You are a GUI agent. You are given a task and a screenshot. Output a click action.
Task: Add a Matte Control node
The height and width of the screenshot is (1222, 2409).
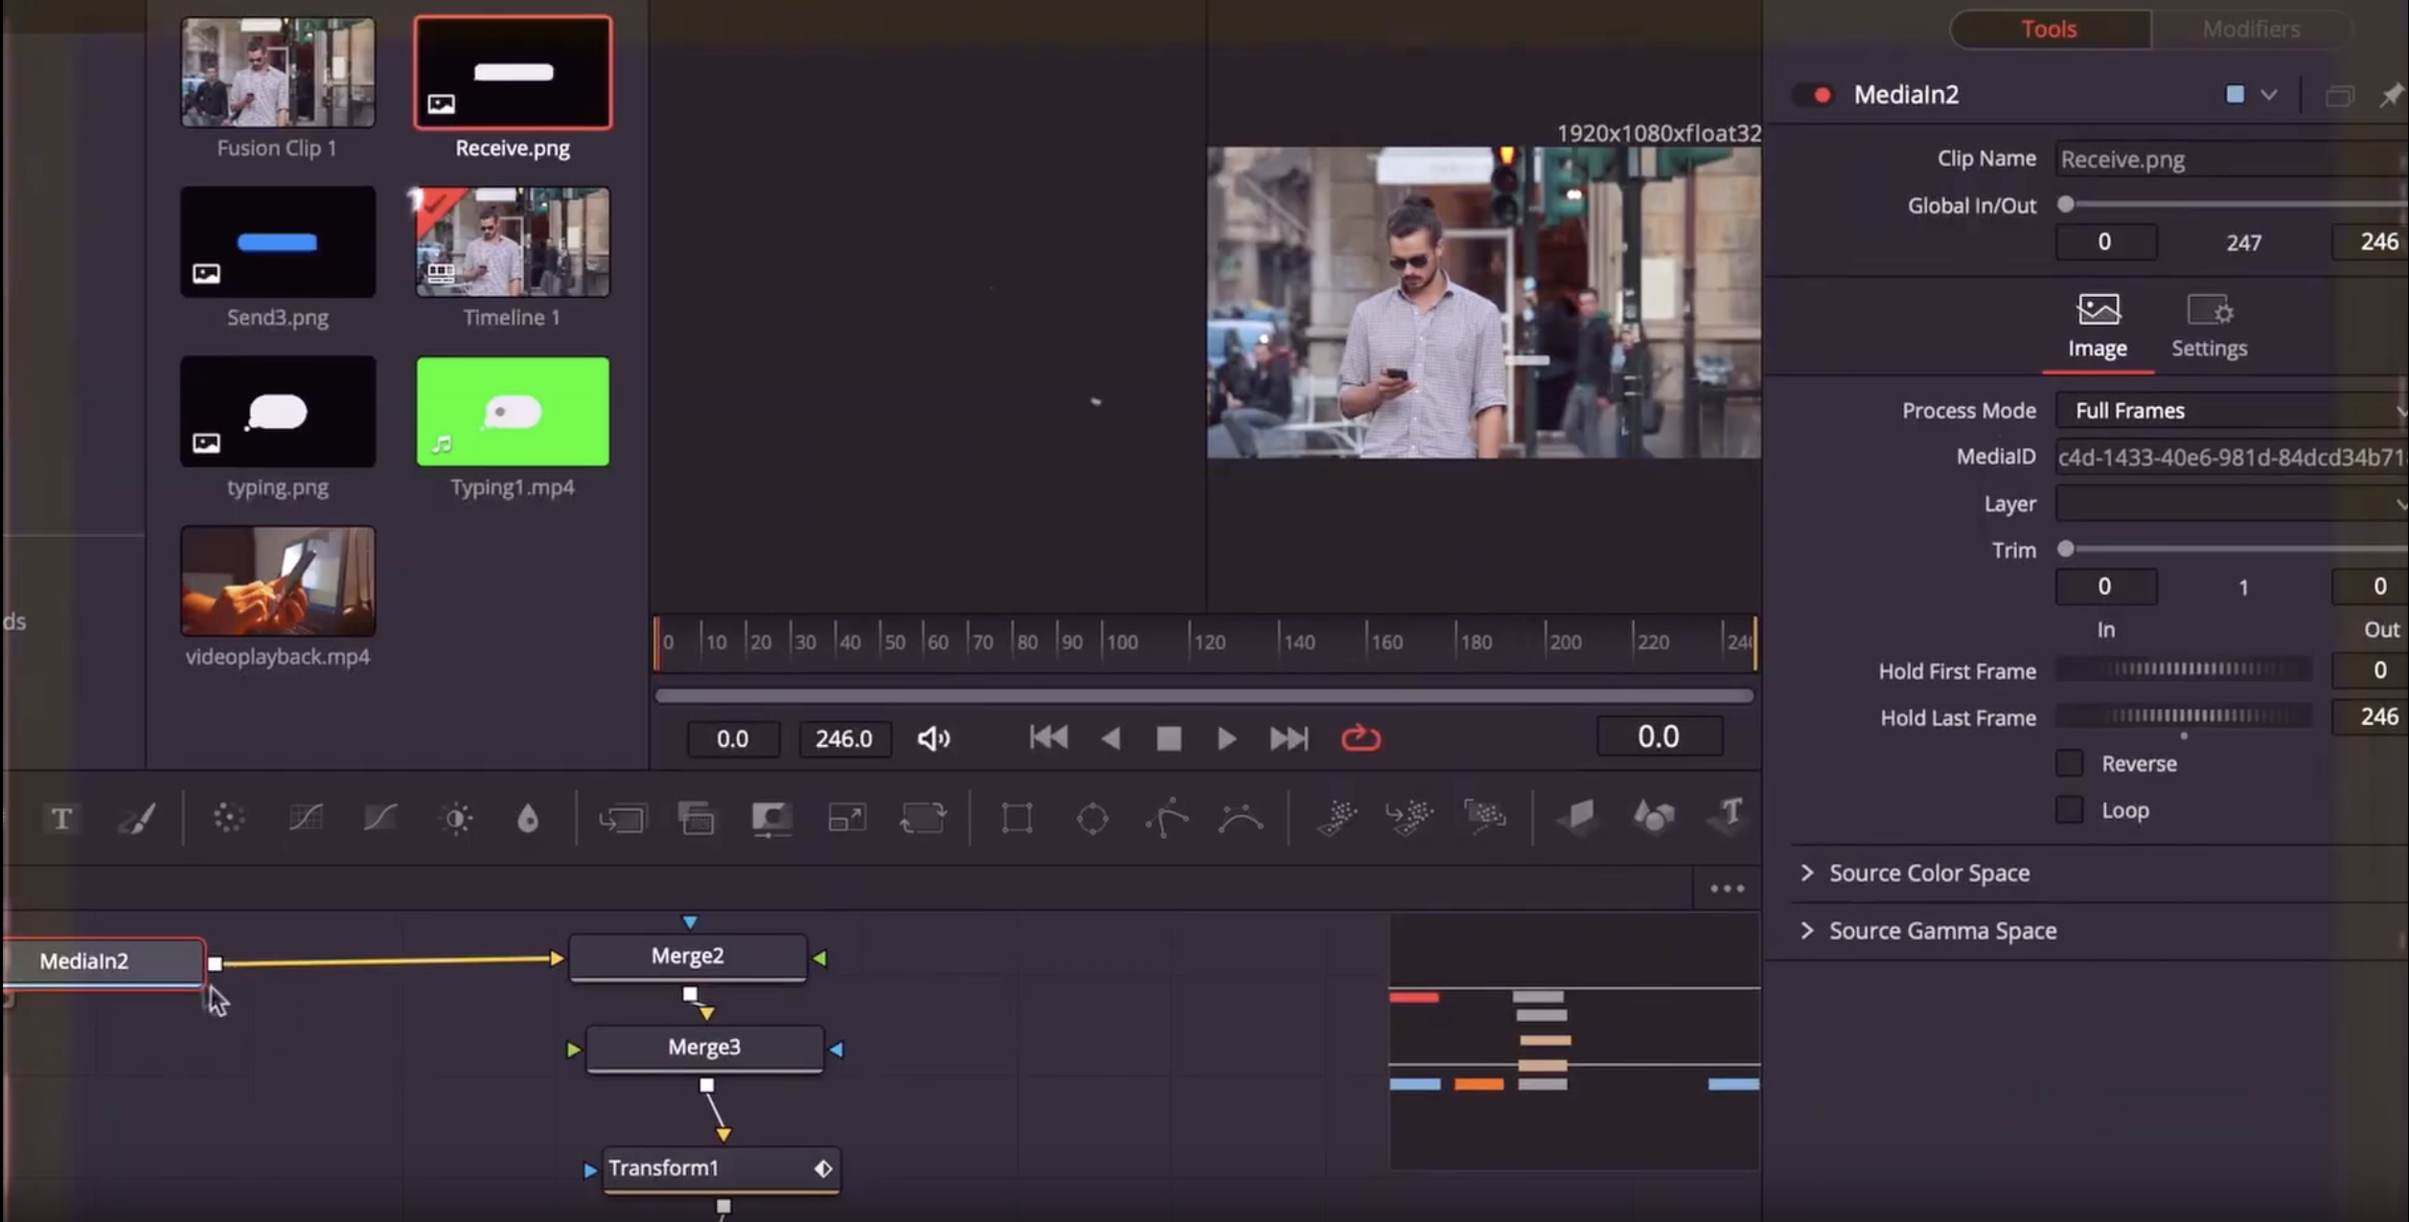pos(771,819)
